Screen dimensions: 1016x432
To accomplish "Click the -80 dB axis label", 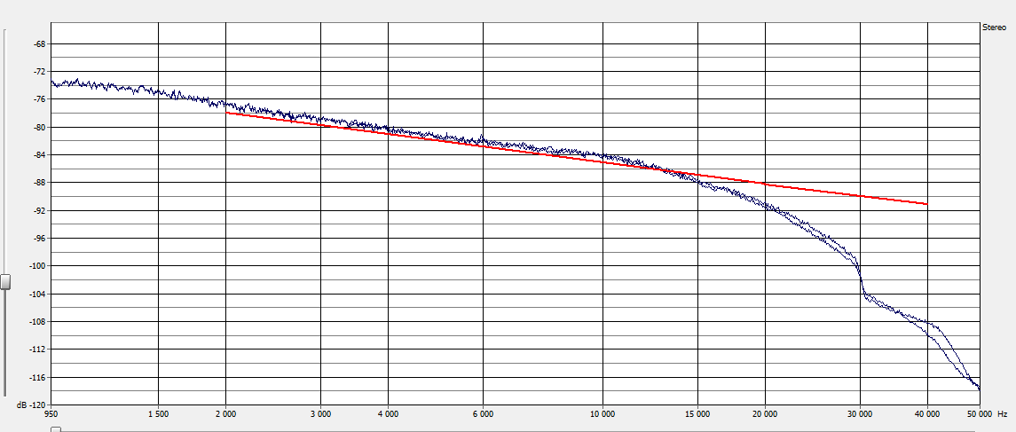I will pyautogui.click(x=38, y=127).
